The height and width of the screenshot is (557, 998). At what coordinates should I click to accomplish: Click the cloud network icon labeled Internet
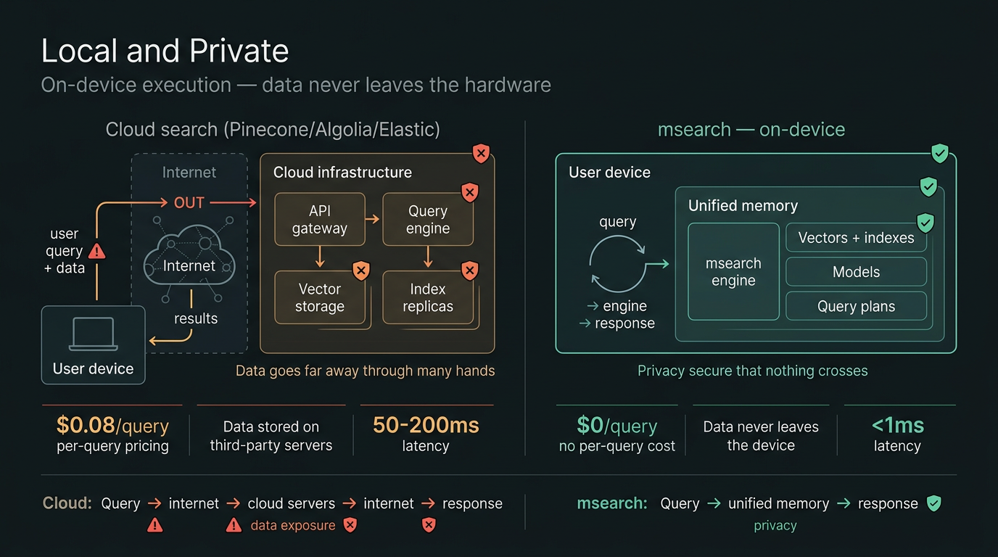pyautogui.click(x=189, y=257)
